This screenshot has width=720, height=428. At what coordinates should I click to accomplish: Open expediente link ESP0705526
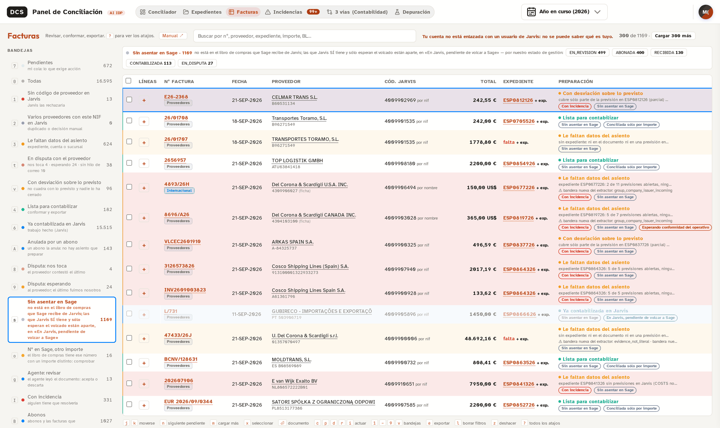tap(519, 121)
